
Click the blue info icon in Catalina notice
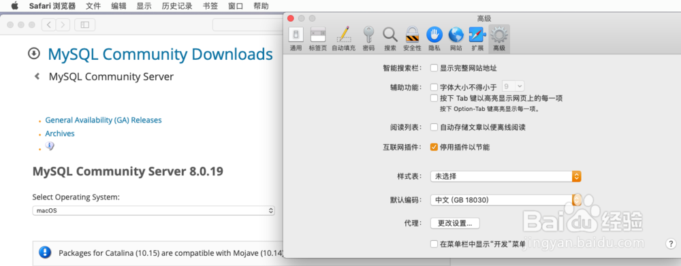click(x=45, y=252)
